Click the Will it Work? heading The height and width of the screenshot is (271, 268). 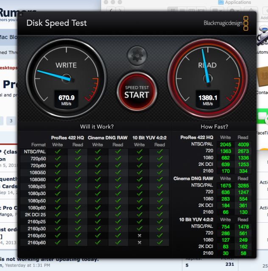pyautogui.click(x=97, y=127)
